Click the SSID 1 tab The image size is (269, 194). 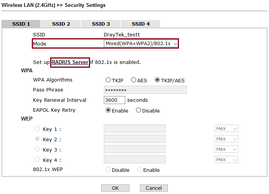point(21,24)
